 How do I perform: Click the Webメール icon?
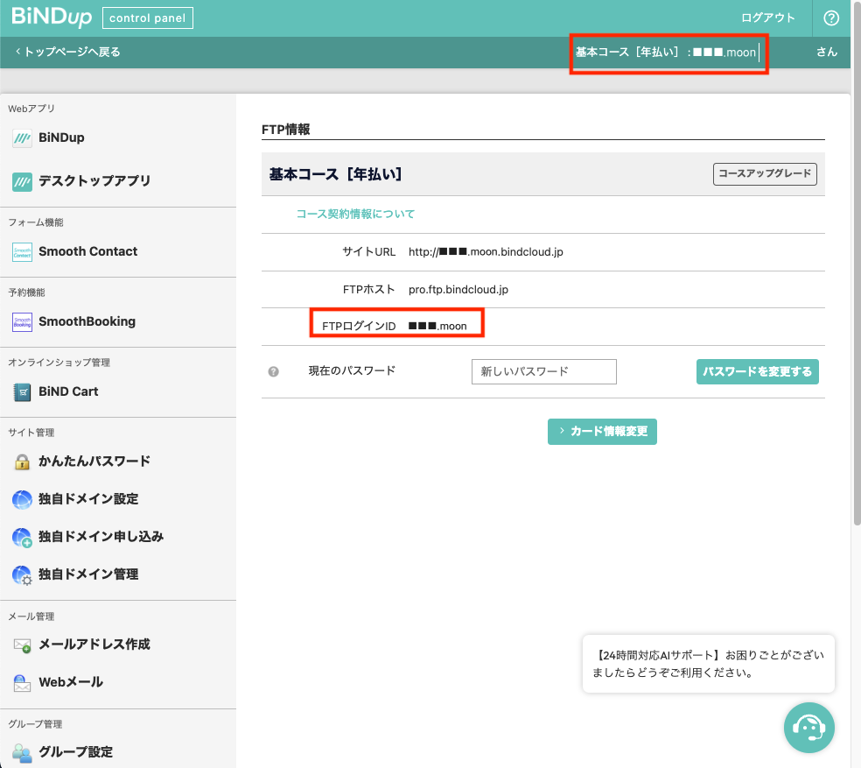click(22, 683)
